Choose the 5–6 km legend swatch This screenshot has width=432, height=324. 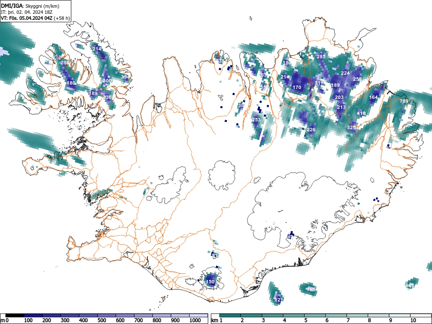pyautogui.click(x=315, y=315)
